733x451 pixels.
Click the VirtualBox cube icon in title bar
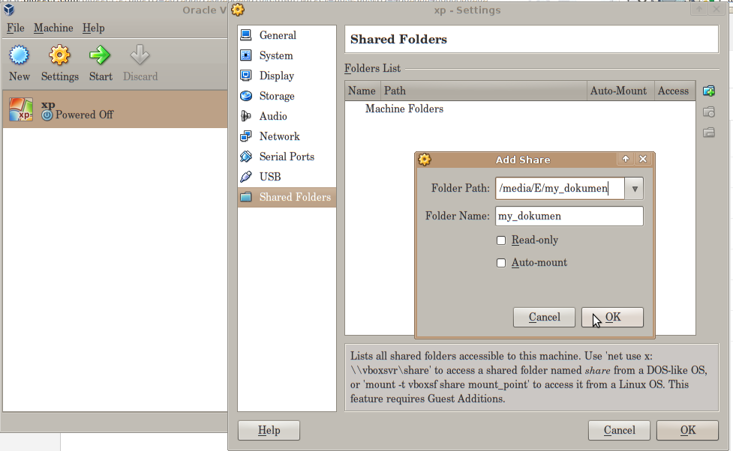[9, 9]
